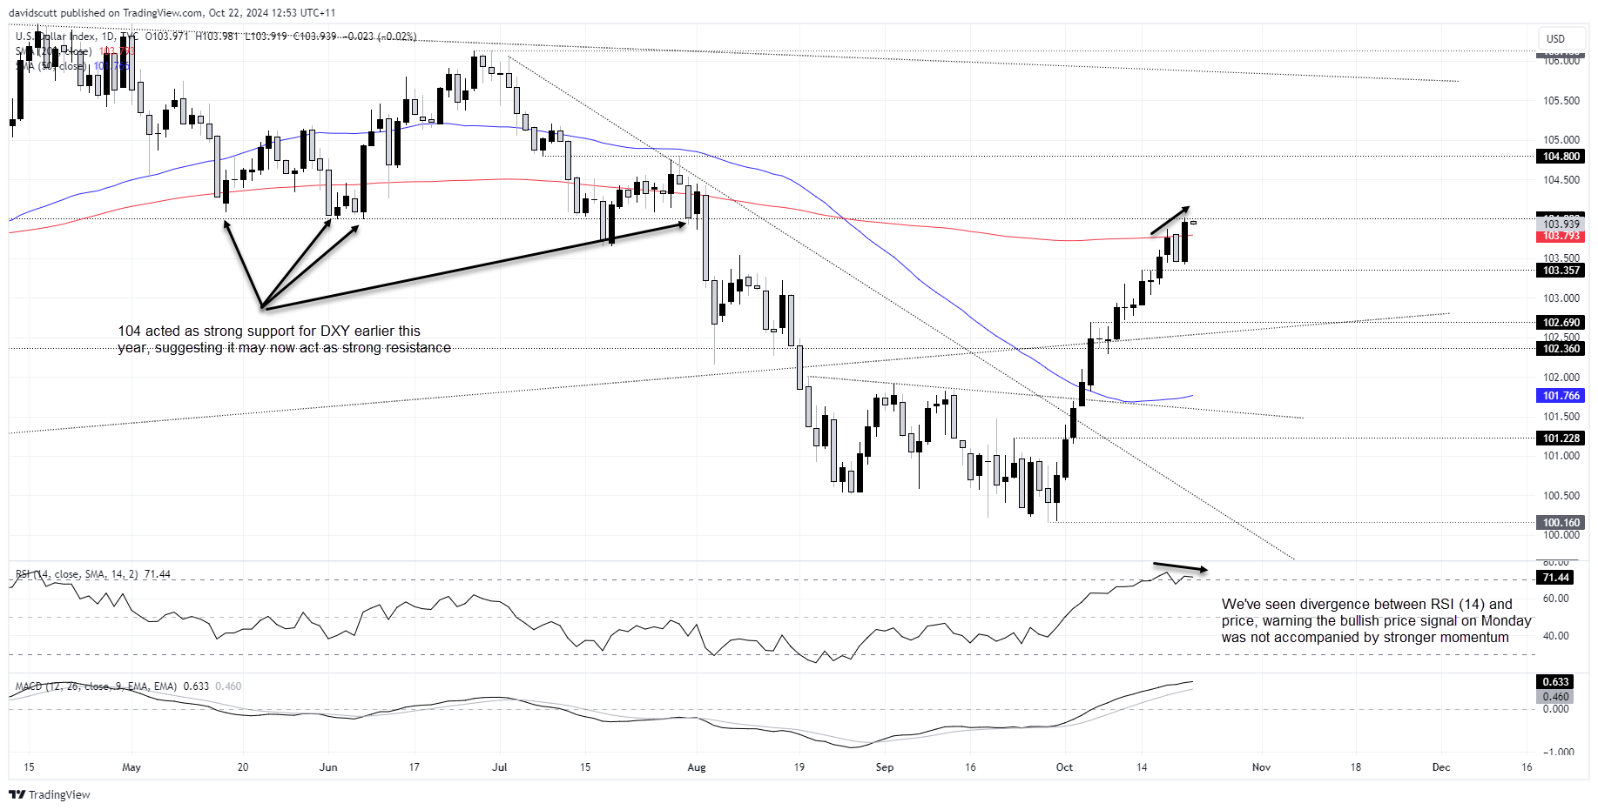Click the 100.160 price level label
1598x810 pixels.
coord(1561,523)
